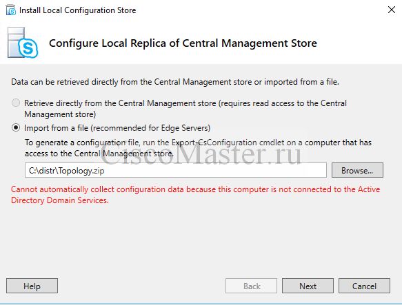Close the Install Local Configuration Store window
This screenshot has height=305, width=402.
[392, 10]
